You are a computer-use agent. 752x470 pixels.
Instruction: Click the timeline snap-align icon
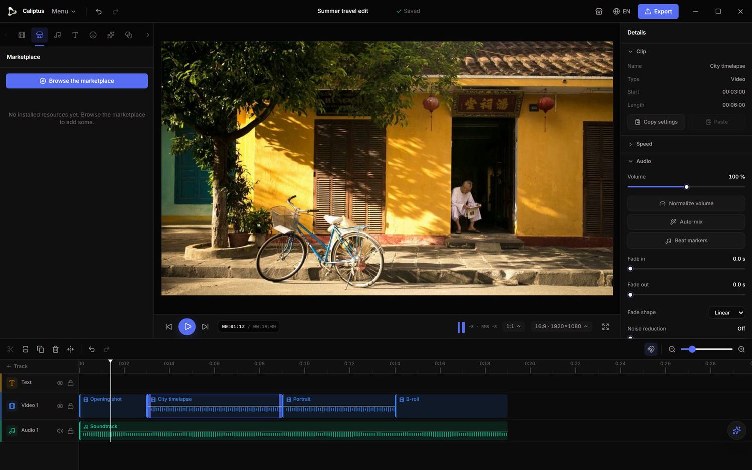coord(71,349)
